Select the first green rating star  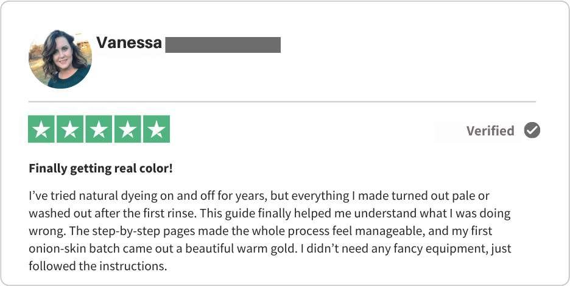tap(41, 129)
